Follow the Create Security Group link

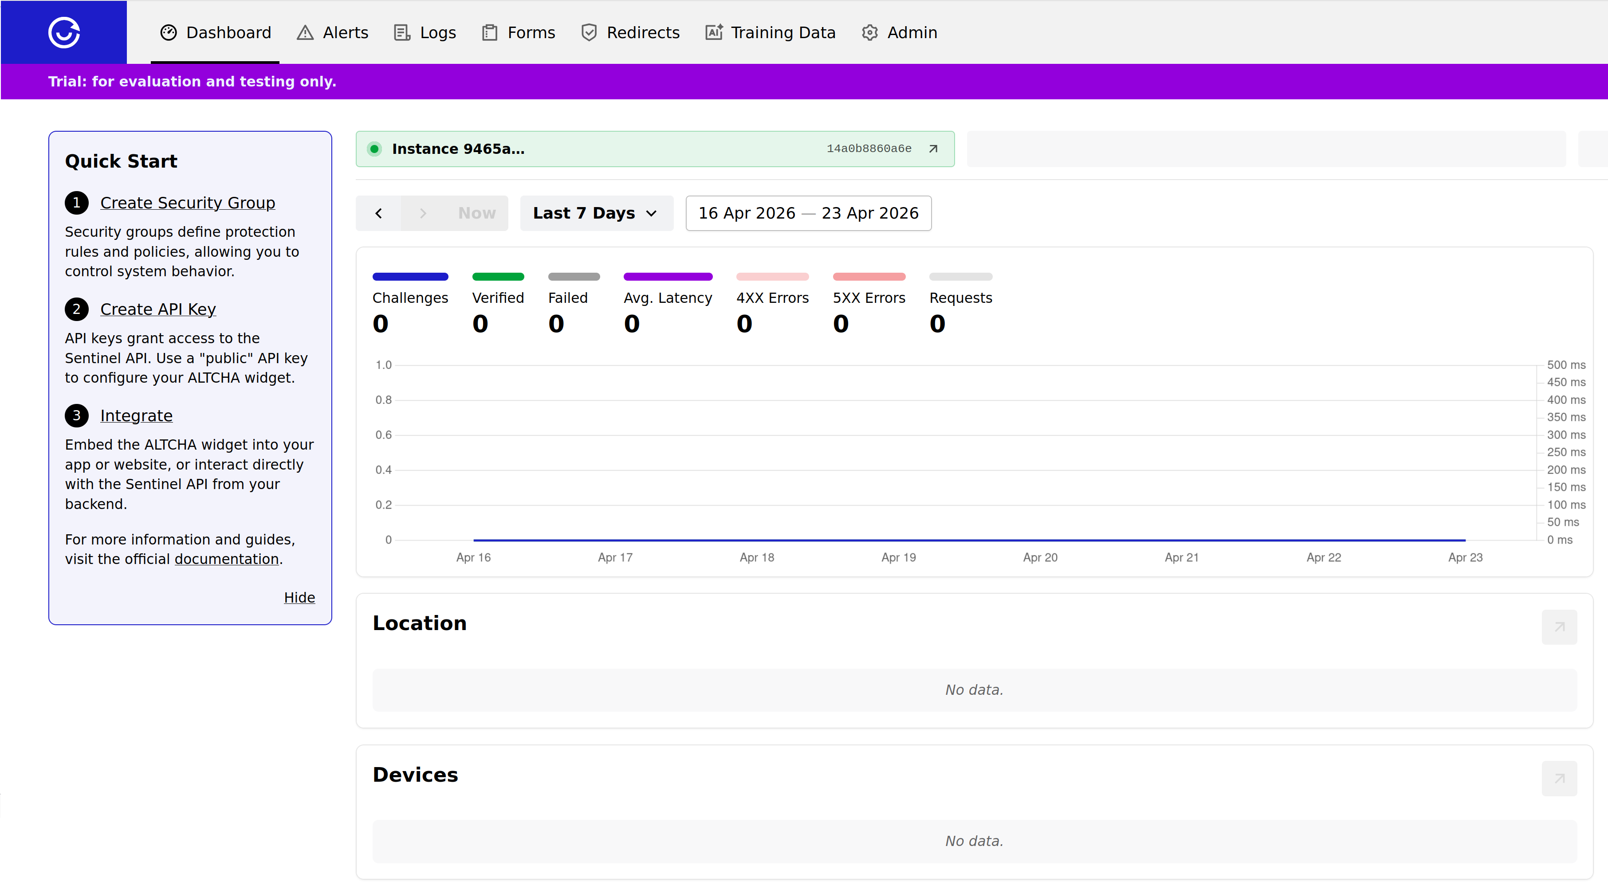187,203
